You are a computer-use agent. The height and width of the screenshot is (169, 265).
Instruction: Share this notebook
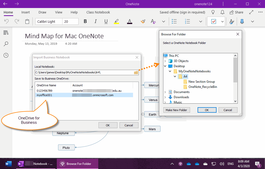(x=236, y=12)
